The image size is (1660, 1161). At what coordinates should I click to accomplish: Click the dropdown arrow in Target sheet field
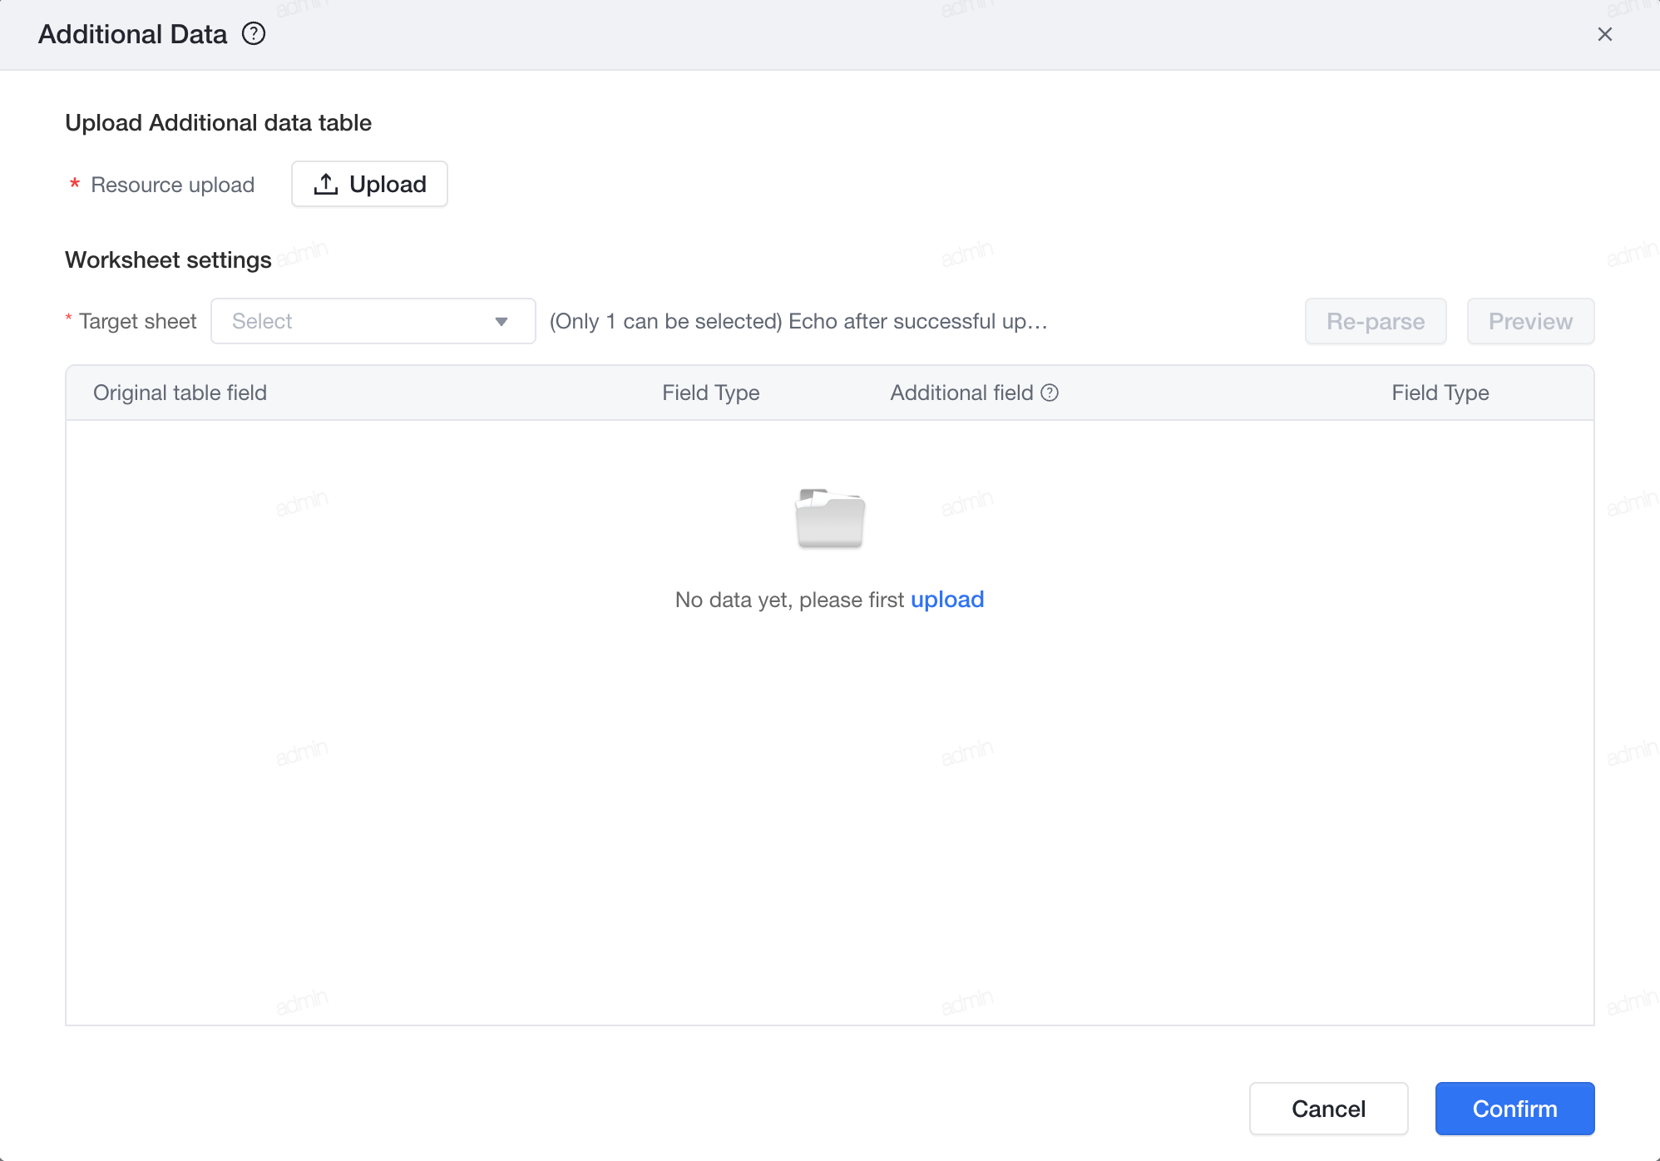(501, 322)
